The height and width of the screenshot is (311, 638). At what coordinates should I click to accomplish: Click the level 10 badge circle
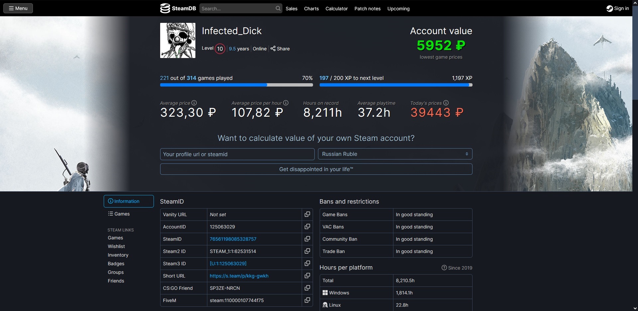pyautogui.click(x=220, y=49)
